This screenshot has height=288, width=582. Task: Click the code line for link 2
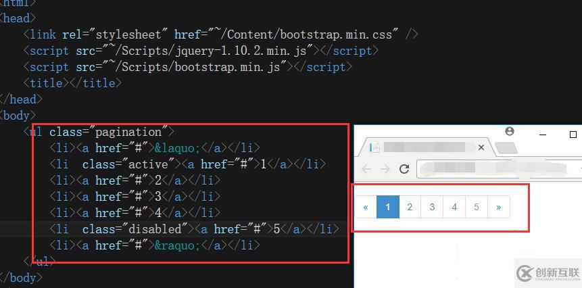pos(135,181)
